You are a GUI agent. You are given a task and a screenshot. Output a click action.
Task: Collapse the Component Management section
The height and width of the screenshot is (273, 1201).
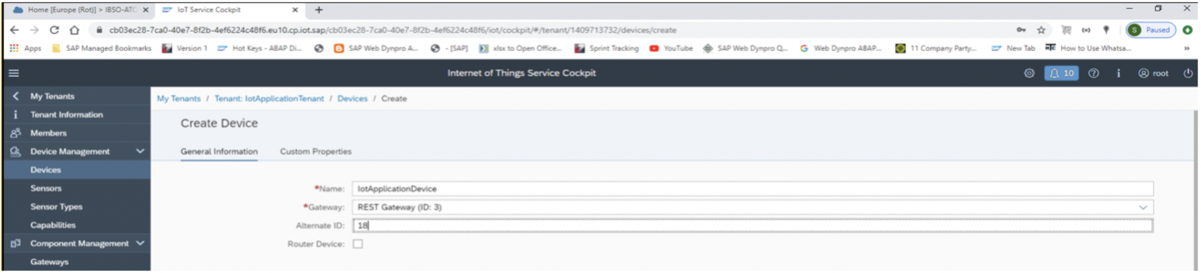pos(140,243)
